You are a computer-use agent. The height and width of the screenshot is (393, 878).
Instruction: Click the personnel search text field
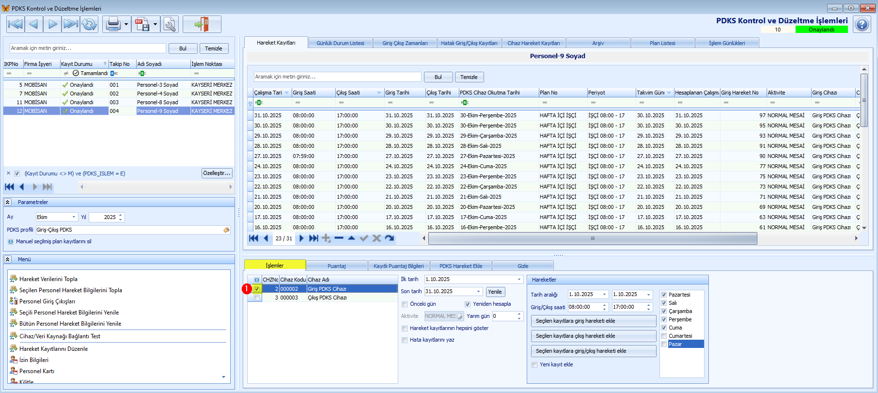pos(88,48)
